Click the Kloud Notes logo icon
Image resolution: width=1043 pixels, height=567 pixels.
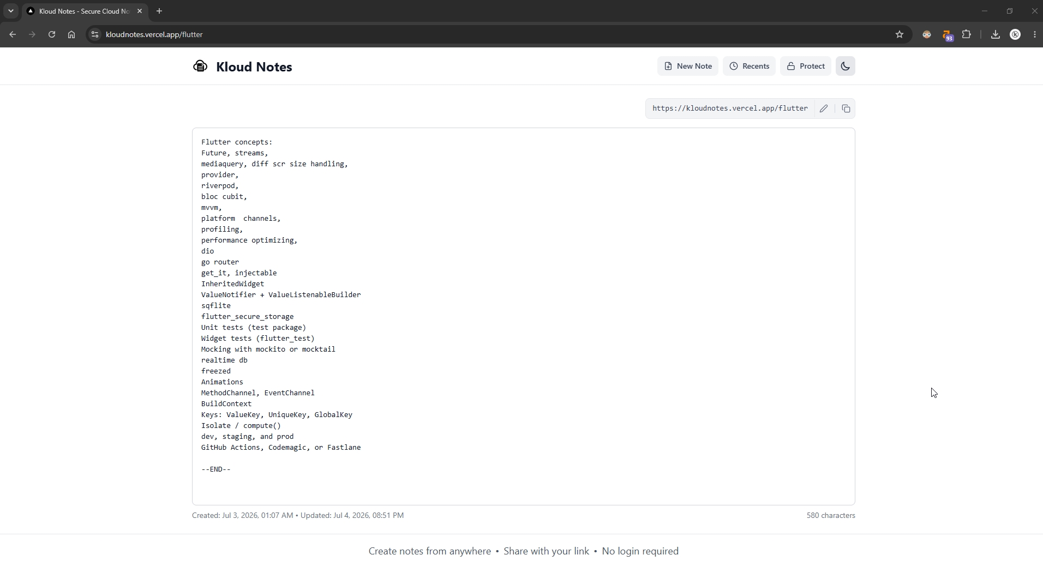point(200,67)
